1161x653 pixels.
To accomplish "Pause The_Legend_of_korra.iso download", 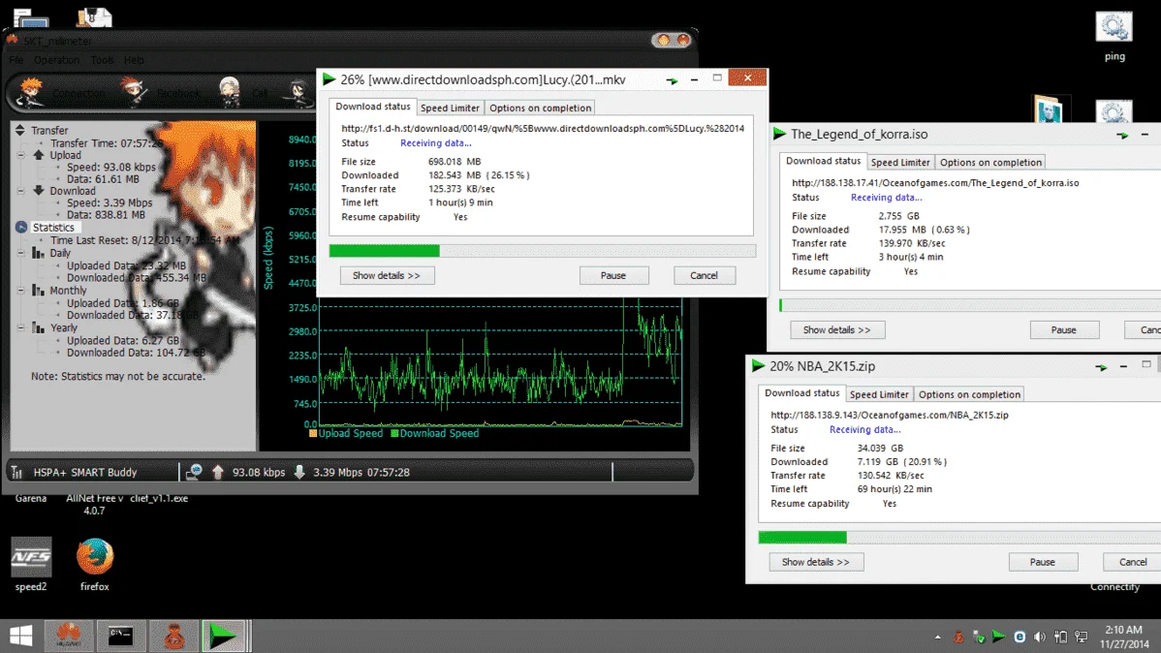I will [1064, 329].
